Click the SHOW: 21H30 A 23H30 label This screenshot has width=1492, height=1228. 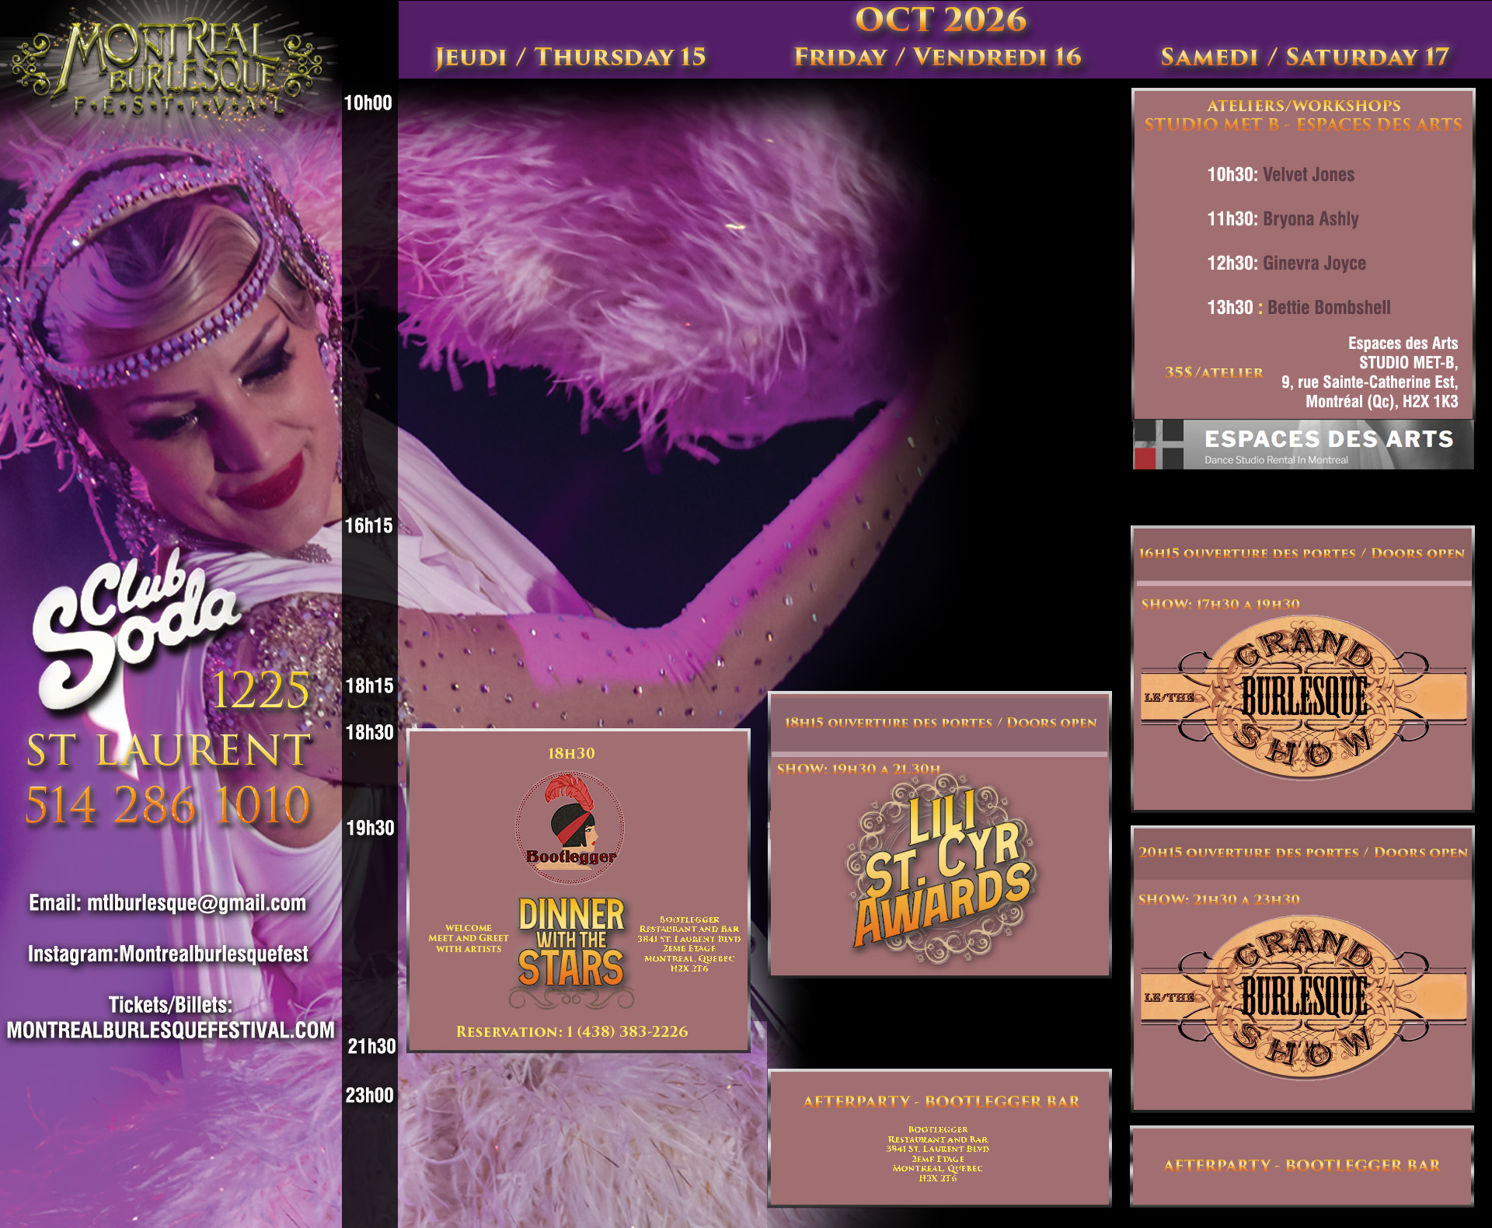point(1218,899)
